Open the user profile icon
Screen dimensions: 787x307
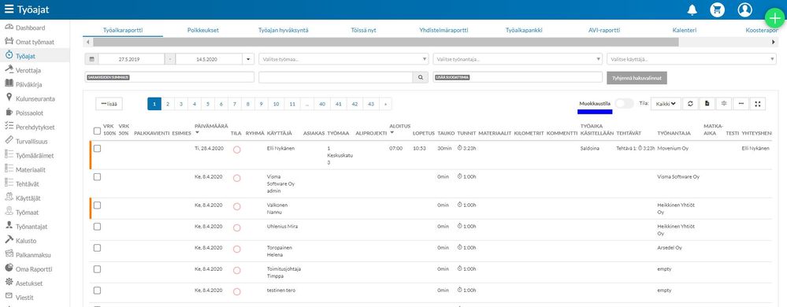click(x=744, y=9)
